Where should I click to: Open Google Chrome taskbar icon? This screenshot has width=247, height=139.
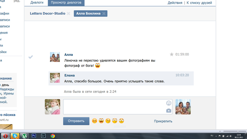click(53, 136)
